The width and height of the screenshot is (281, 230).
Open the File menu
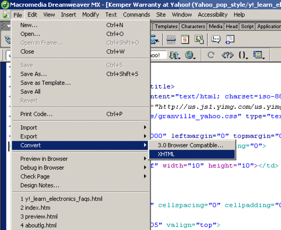(18, 15)
